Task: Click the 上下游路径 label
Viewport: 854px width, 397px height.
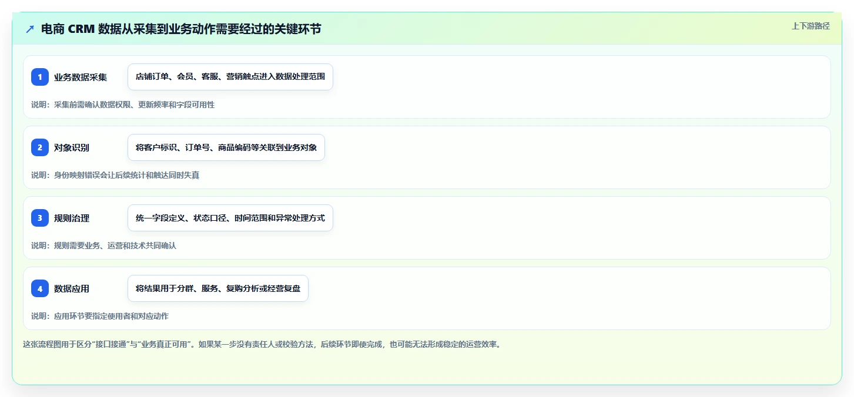Action: [811, 26]
